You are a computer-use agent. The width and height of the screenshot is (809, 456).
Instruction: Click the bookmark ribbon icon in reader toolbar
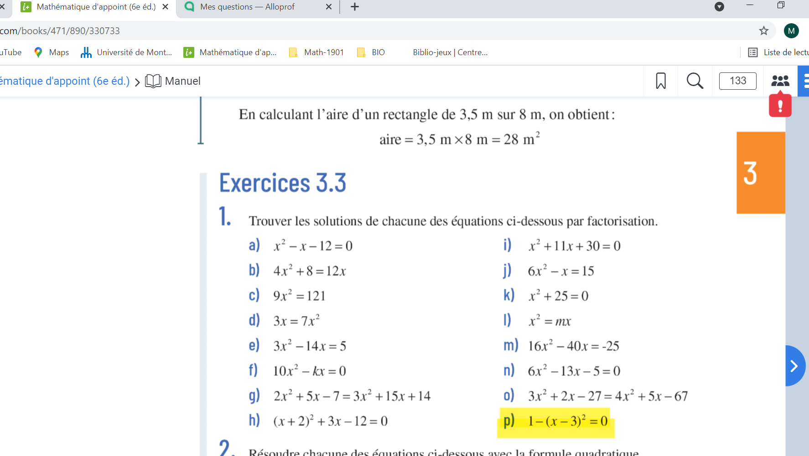point(660,81)
